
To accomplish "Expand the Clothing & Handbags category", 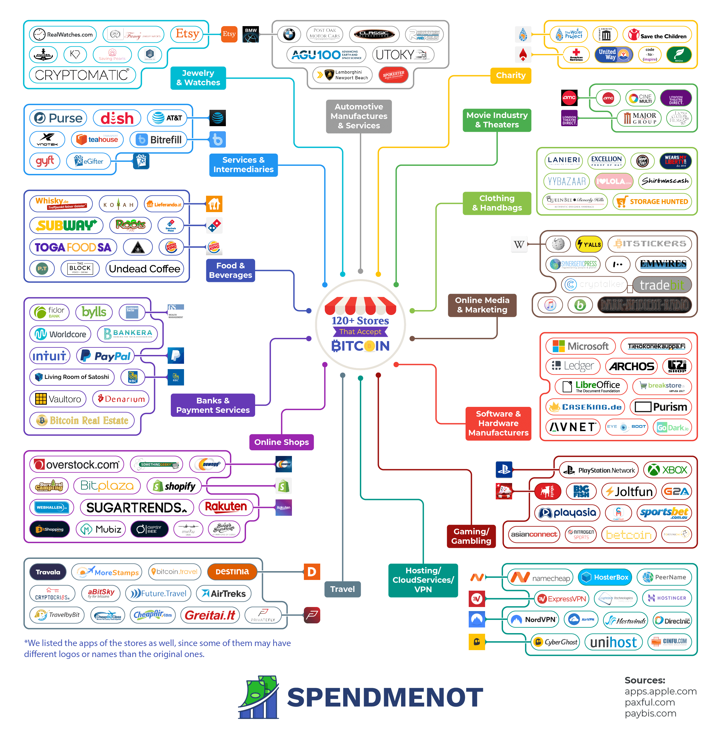I will coord(497,200).
